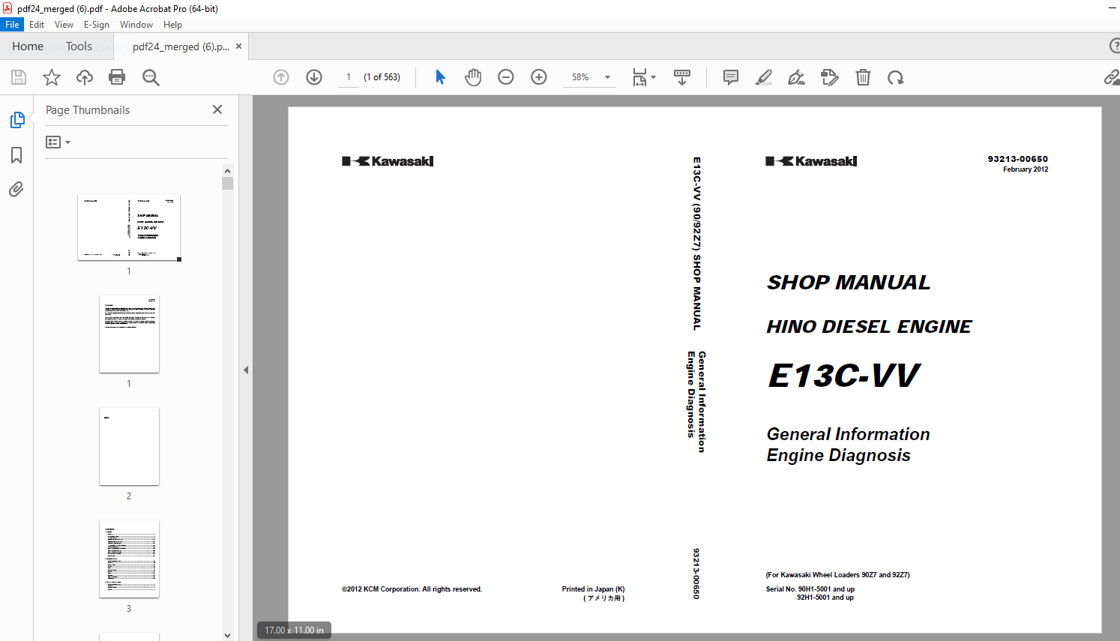Select the thumbnail labeled 2

[x=129, y=446]
